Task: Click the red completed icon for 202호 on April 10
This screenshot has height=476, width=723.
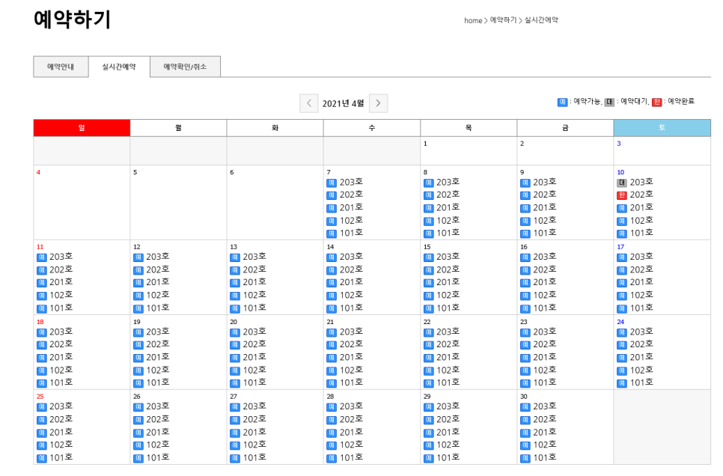Action: pos(622,195)
